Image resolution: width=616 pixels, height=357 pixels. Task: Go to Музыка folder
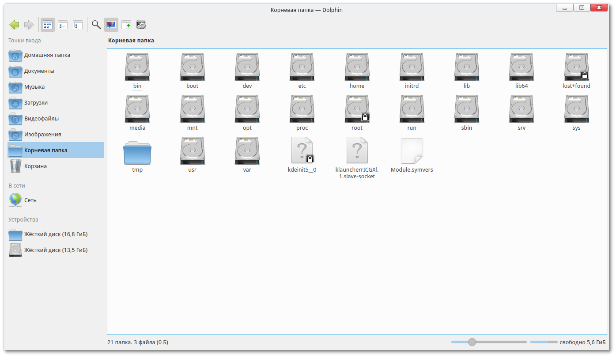[56, 87]
